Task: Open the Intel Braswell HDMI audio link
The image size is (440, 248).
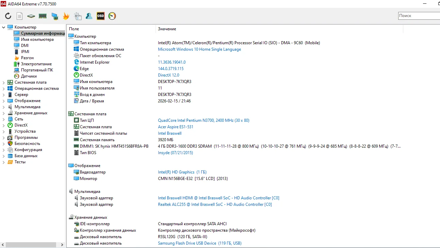Action: [218, 198]
